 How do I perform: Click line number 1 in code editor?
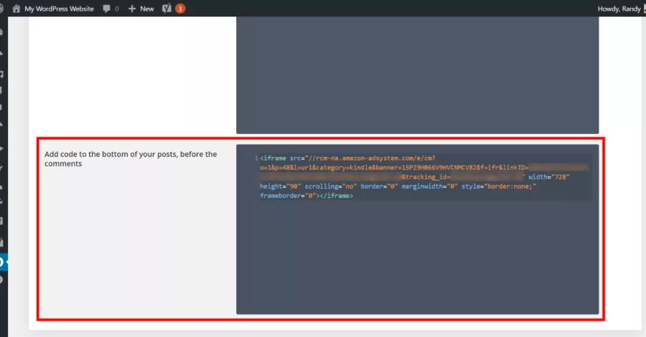[x=256, y=158]
